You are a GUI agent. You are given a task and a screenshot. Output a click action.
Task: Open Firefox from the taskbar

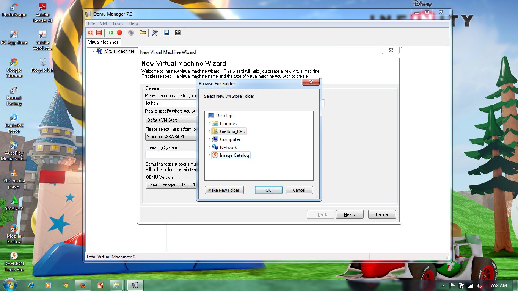(x=83, y=285)
